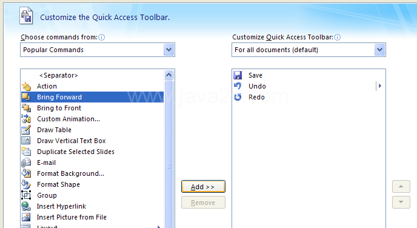
Task: Click the Bring Forward icon
Action: 26,97
